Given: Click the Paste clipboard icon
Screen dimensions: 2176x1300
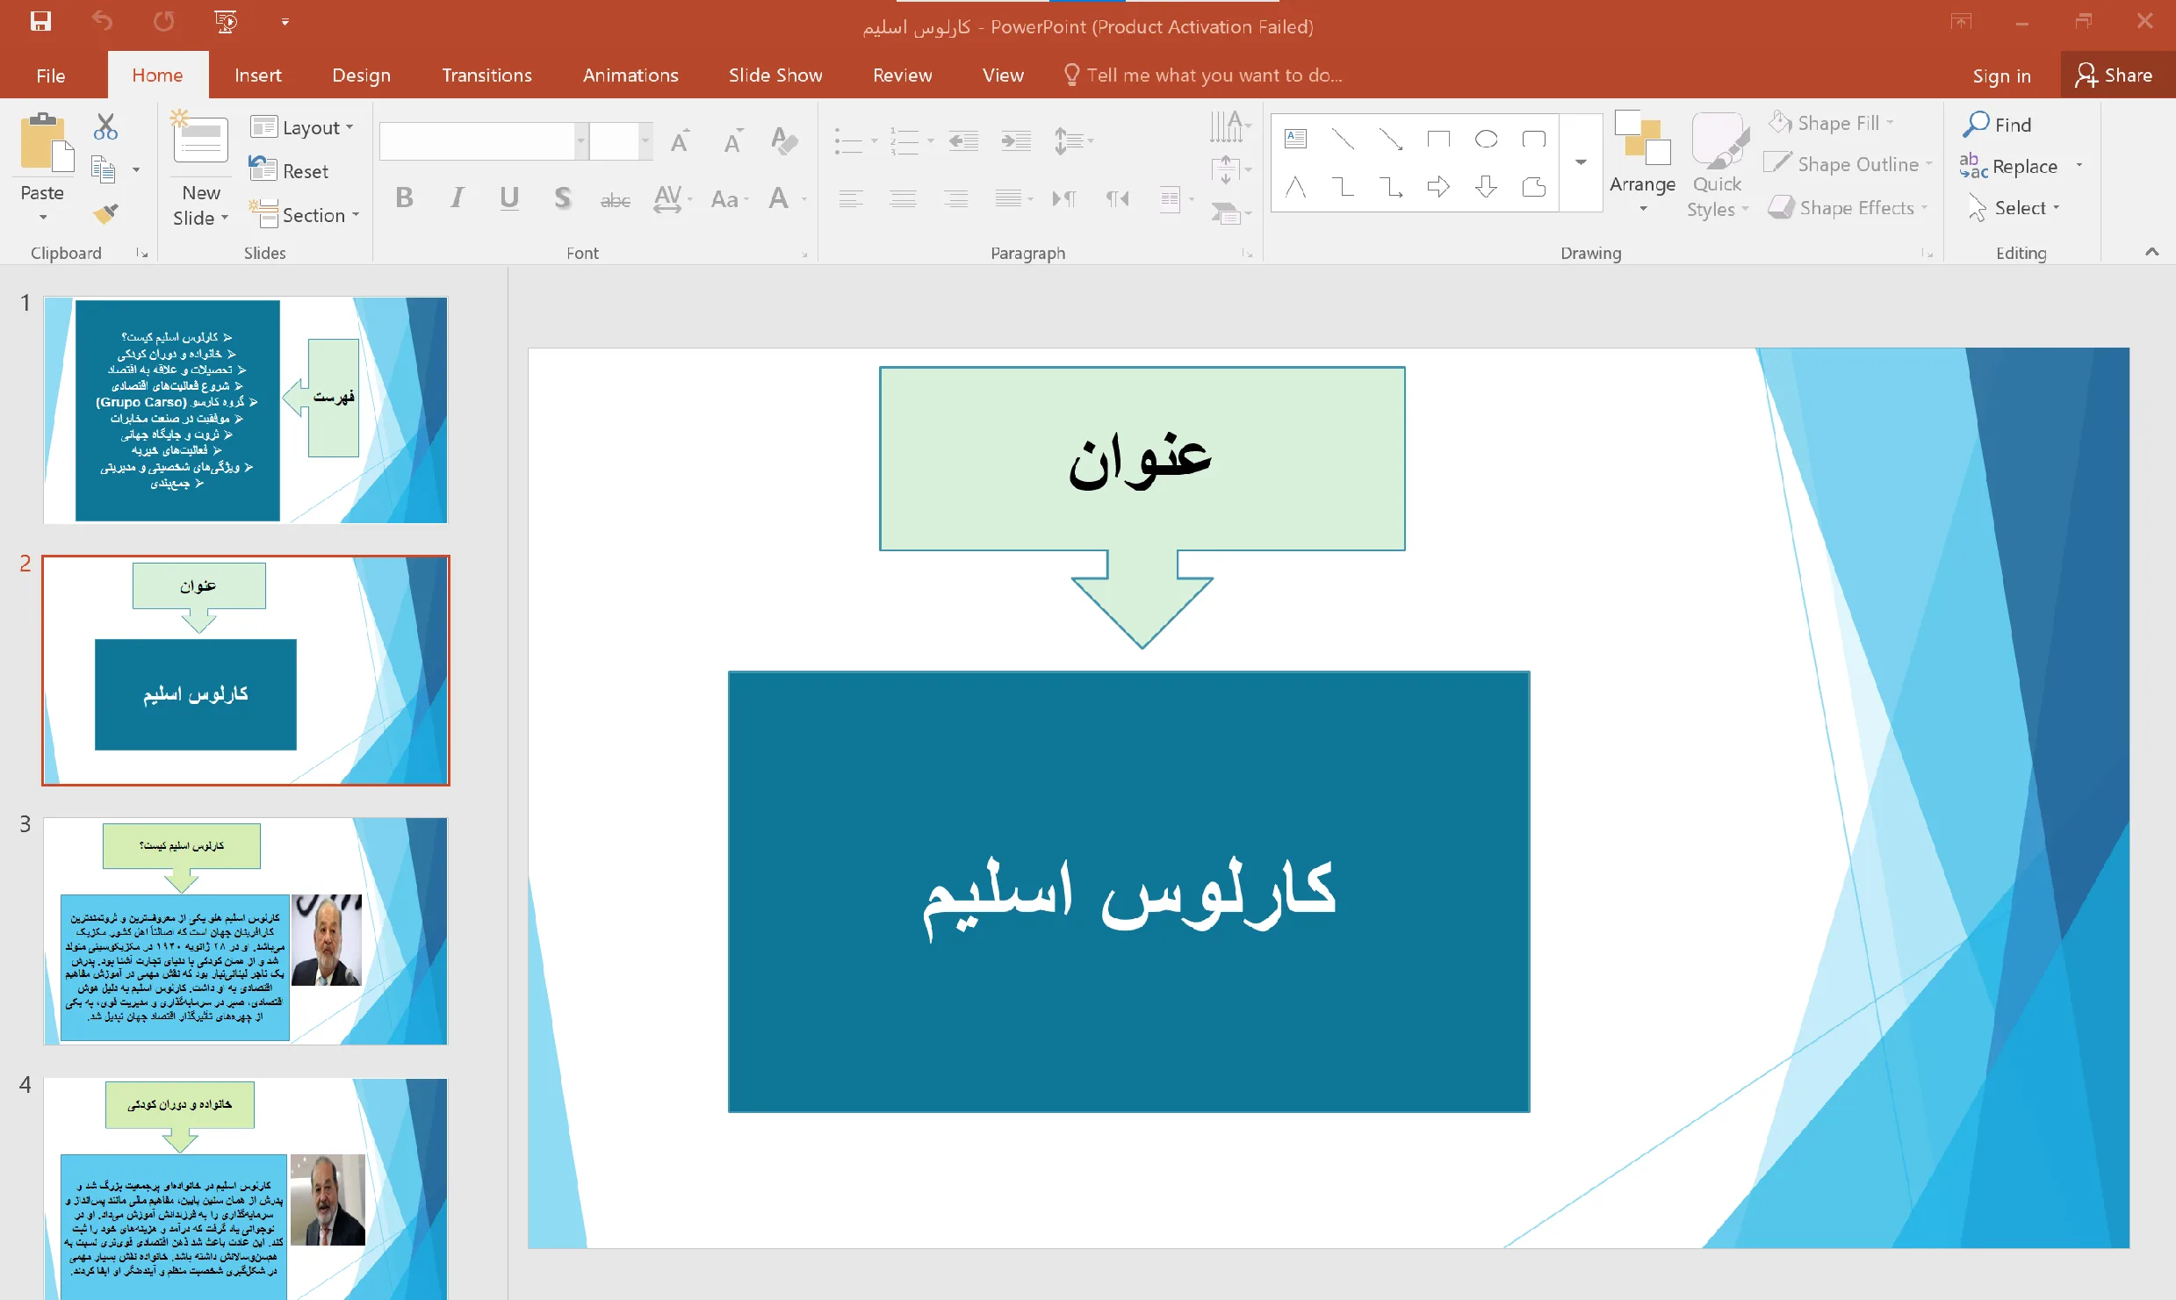Looking at the screenshot, I should 46,142.
